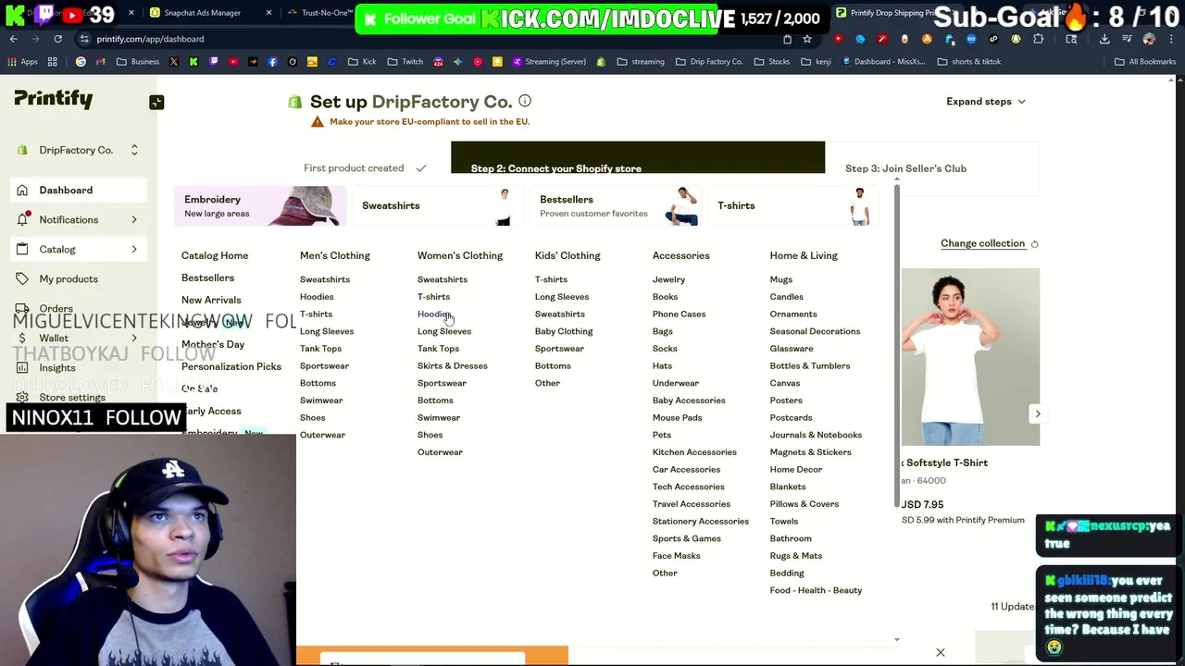
Task: Open the Chrome extensions puzzle icon
Action: 1038,39
